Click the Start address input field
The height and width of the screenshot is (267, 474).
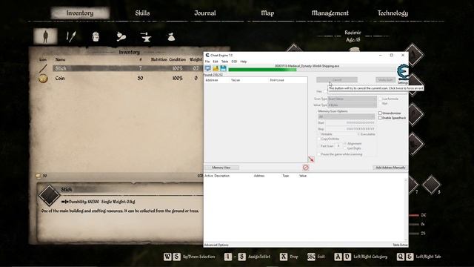click(x=350, y=123)
